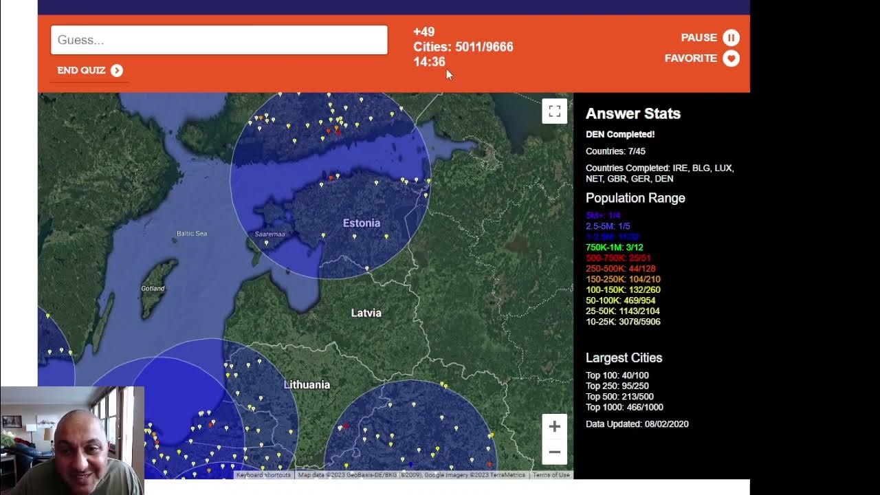Click the Gotland island label
This screenshot has height=495, width=880.
click(x=153, y=289)
